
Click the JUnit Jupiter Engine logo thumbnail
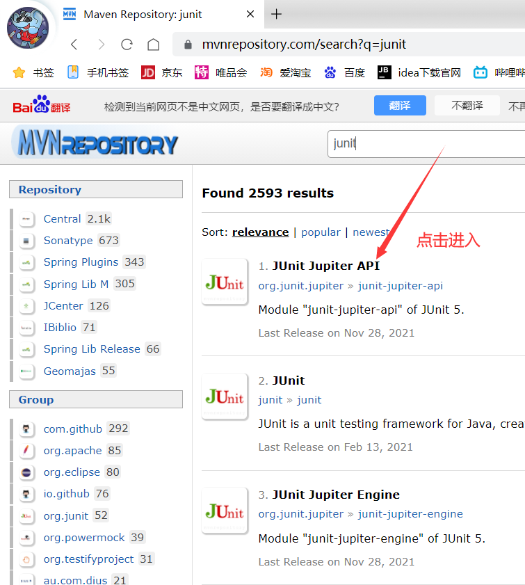click(225, 511)
